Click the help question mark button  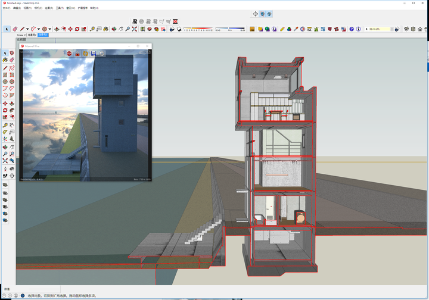click(x=352, y=29)
